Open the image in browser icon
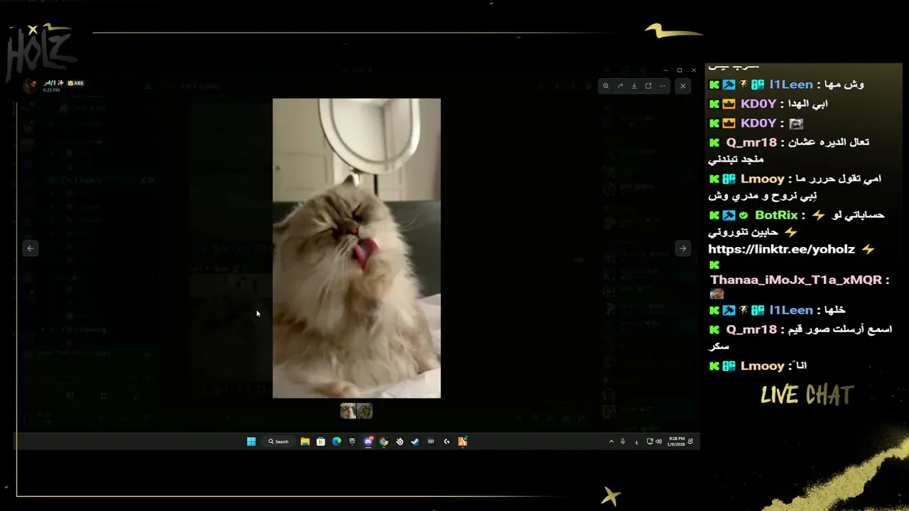Image resolution: width=909 pixels, height=511 pixels. (648, 86)
